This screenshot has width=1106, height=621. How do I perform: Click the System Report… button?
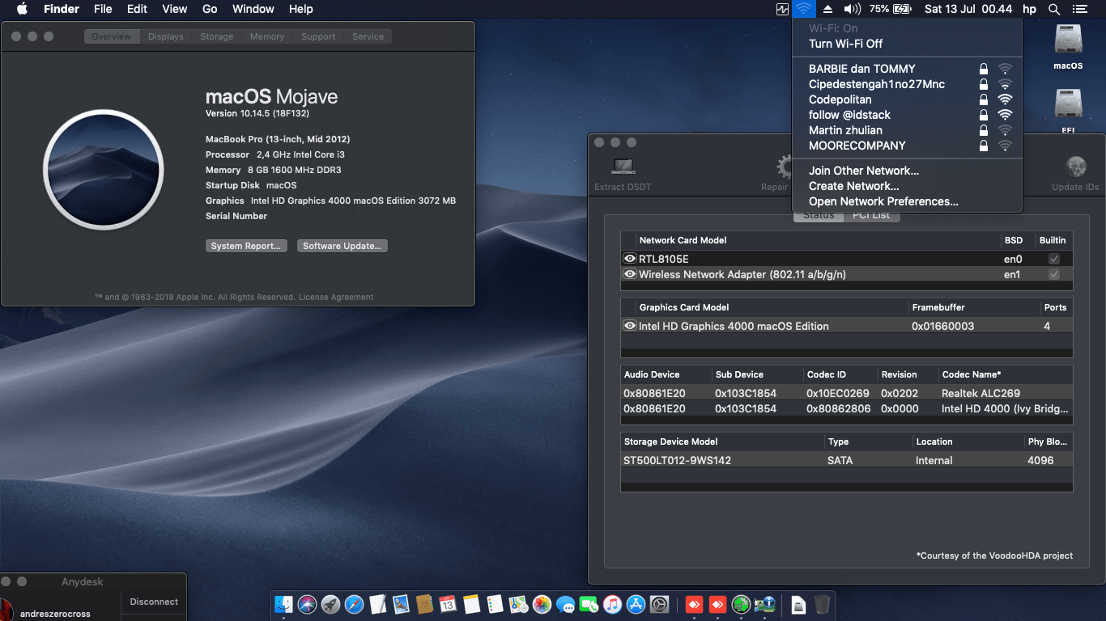(x=246, y=246)
